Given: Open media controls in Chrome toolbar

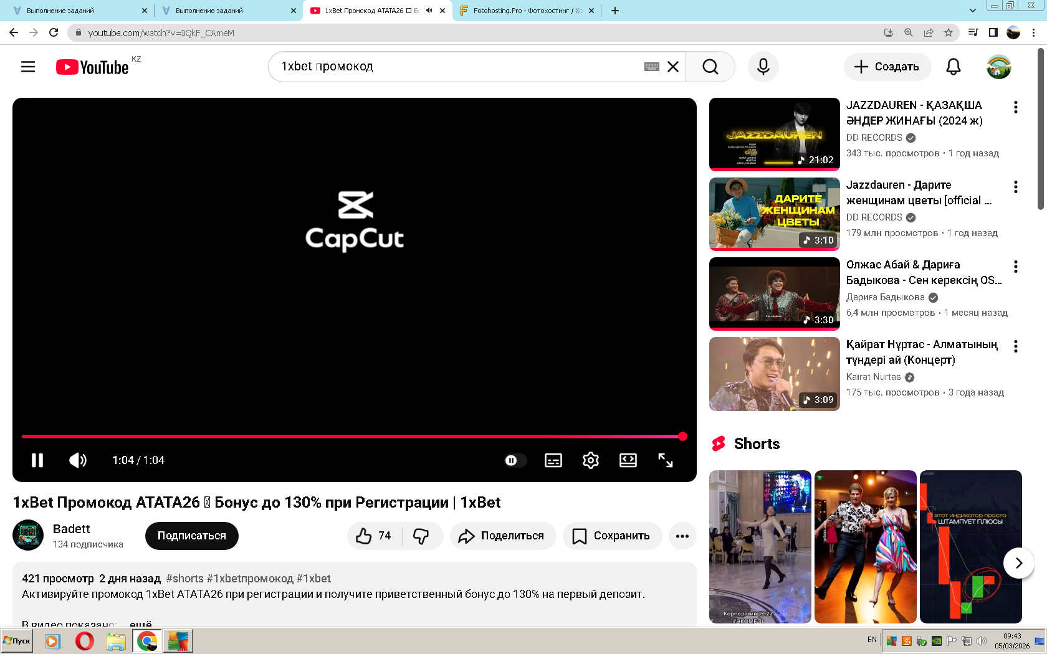Looking at the screenshot, I should [x=973, y=32].
